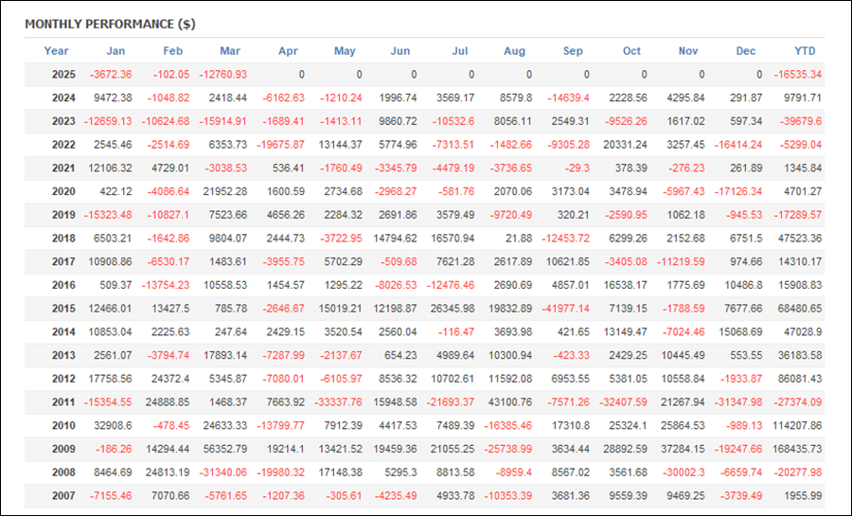852x516 pixels.
Task: Click the Monthly Performance ($) title
Action: (111, 24)
